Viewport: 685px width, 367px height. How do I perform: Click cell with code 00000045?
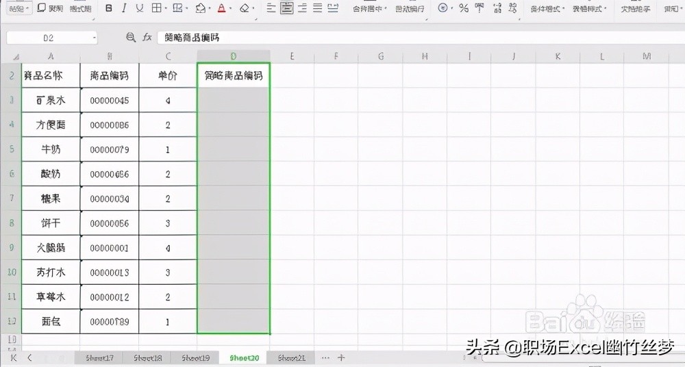110,101
